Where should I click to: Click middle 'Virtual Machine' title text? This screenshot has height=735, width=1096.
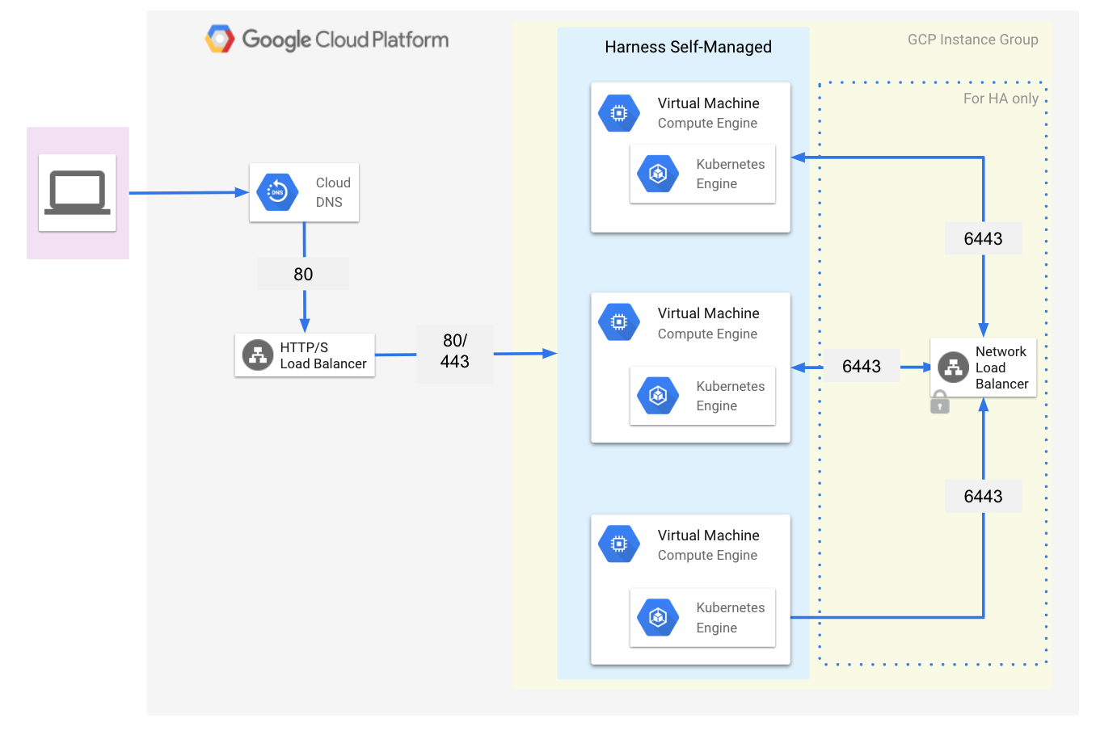[x=709, y=313]
